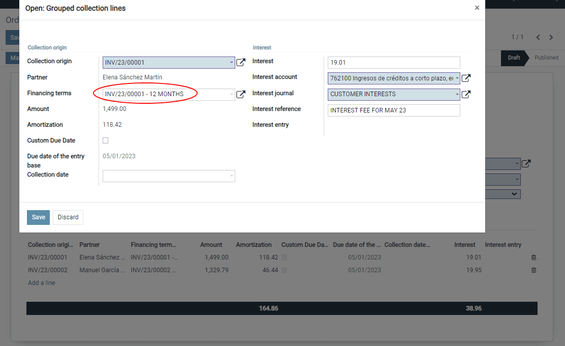Switch to the Draft status stage
Image resolution: width=565 pixels, height=346 pixels.
(x=514, y=57)
